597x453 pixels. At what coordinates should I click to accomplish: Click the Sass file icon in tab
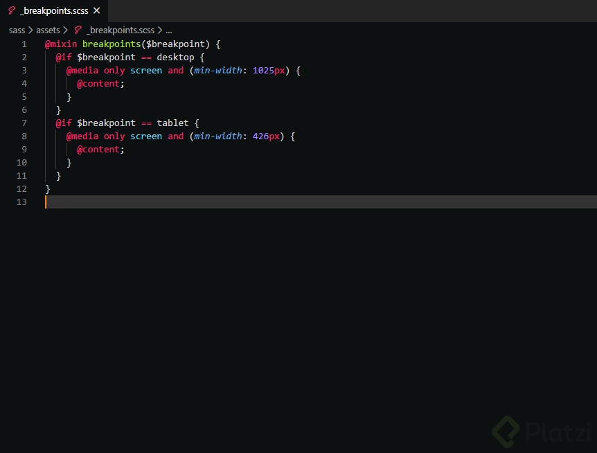pos(12,10)
